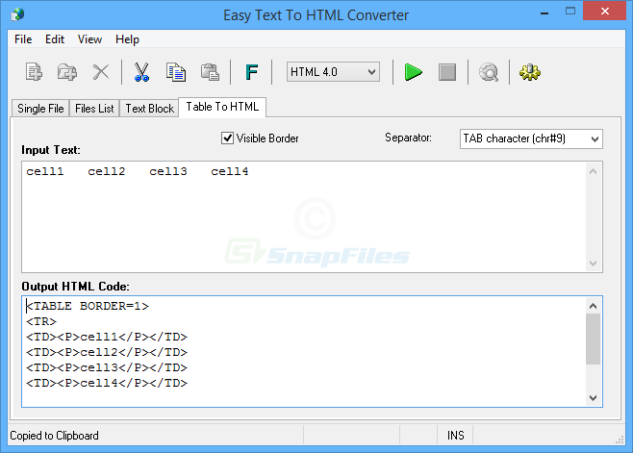Open font settings via F icon
This screenshot has width=633, height=453.
tap(251, 72)
